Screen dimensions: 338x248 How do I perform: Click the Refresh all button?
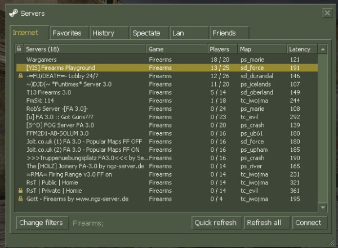(264, 223)
